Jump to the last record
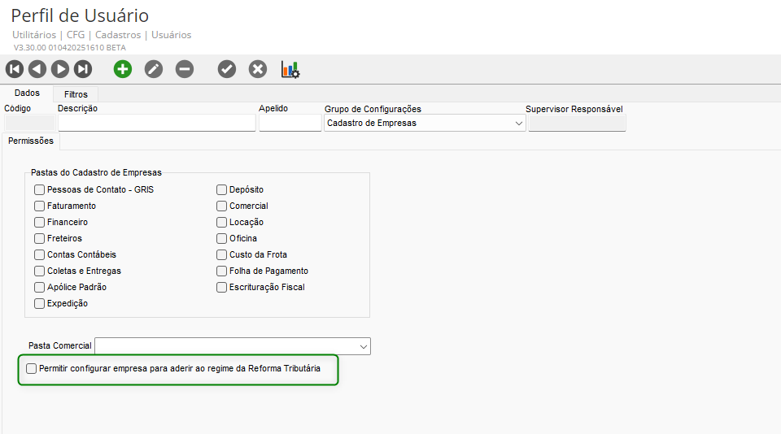 [x=83, y=69]
